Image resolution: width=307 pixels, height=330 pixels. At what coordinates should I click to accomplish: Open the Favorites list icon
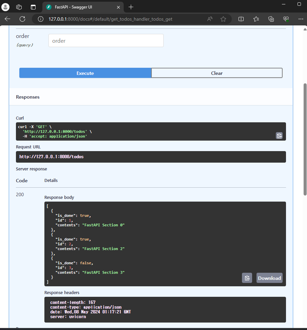click(x=256, y=19)
